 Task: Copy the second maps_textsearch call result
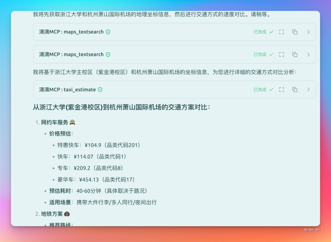point(295,55)
